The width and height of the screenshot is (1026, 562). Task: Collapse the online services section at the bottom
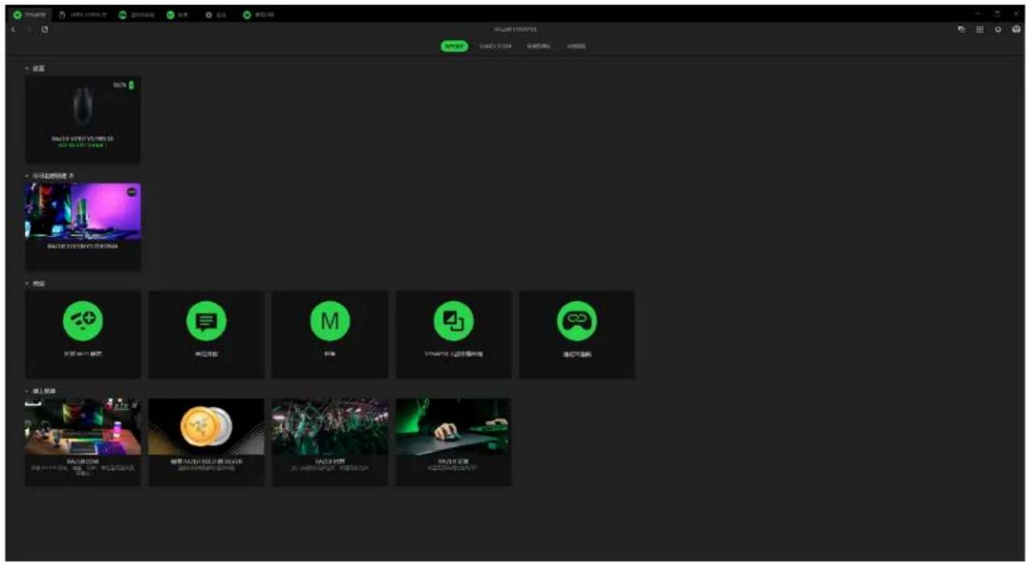[x=27, y=391]
